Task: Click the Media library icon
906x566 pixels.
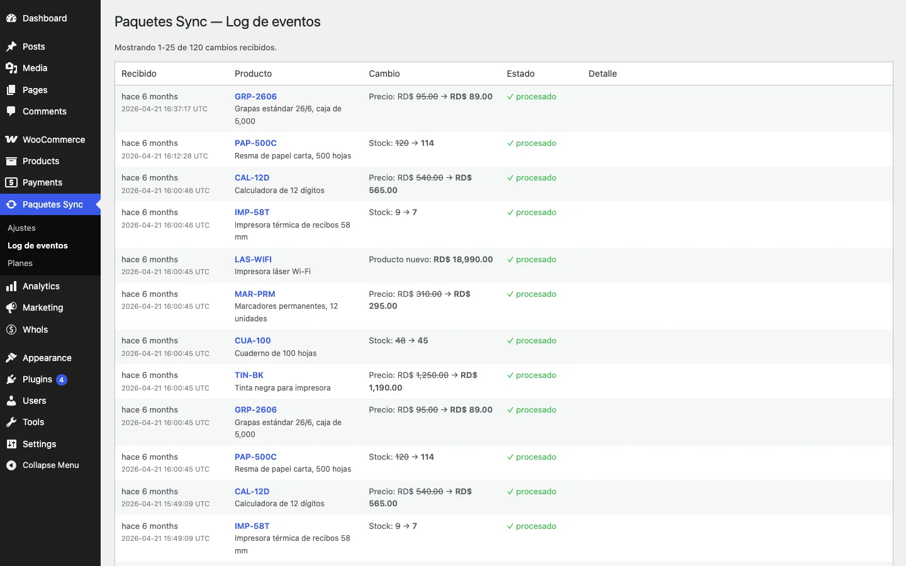Action: [x=11, y=68]
